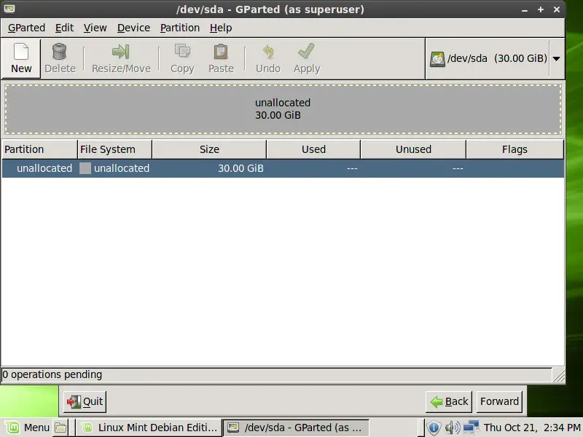Image resolution: width=583 pixels, height=437 pixels.
Task: Switch to Linux Mint Debian Edition taskbar window
Action: (x=149, y=428)
